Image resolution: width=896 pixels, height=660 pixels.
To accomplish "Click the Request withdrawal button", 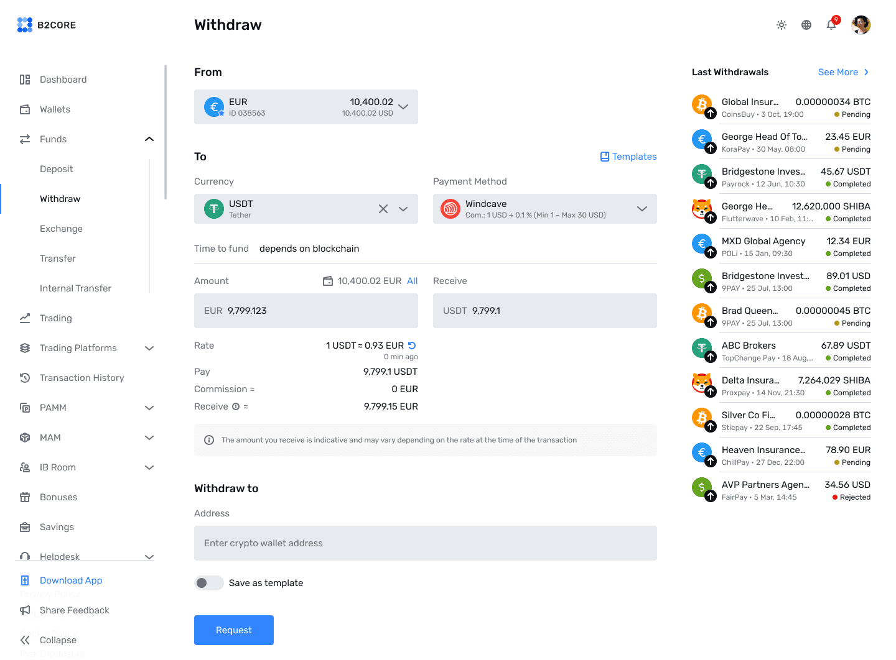I will click(233, 630).
